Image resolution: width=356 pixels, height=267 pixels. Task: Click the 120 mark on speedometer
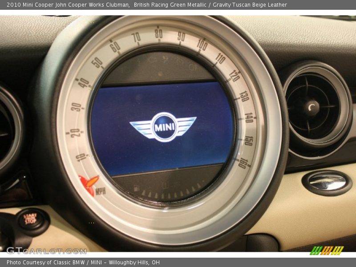click(235, 76)
